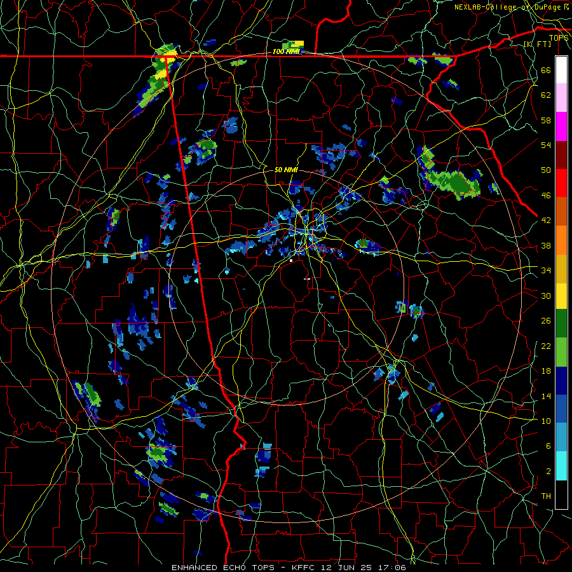The image size is (572, 572).
Task: Click the TH threshold label on legend
Action: (546, 496)
